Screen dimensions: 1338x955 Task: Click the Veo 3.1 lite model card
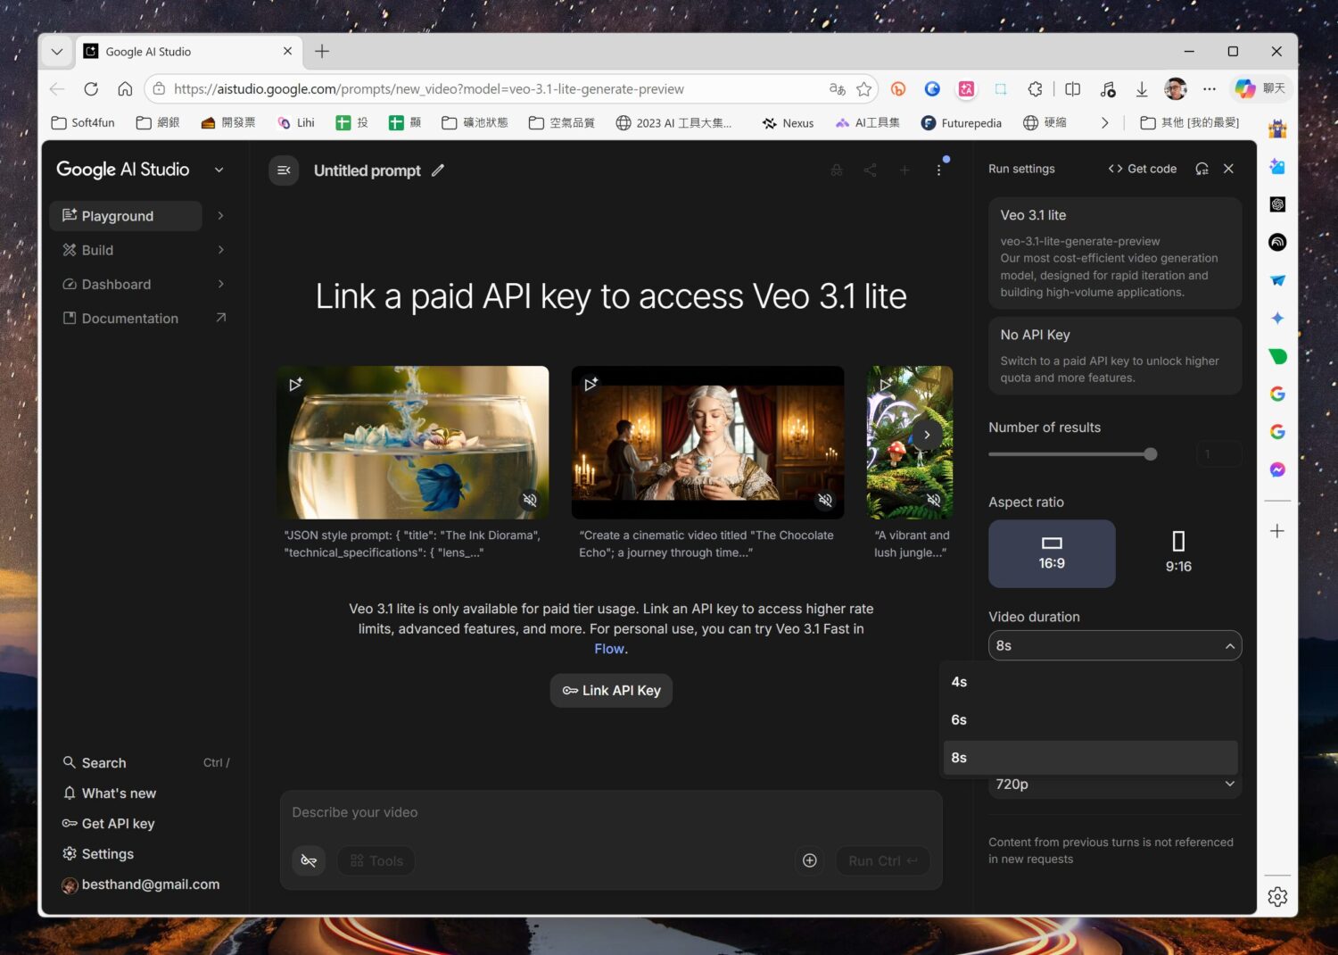[1115, 253]
